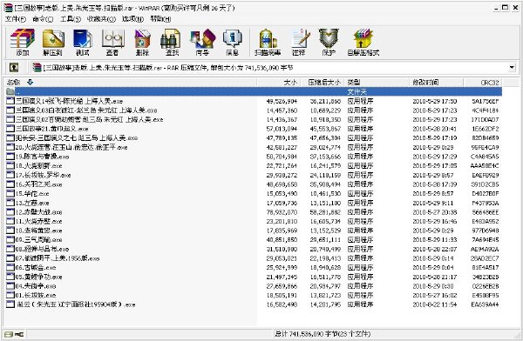The height and width of the screenshot is (341, 523).
Task: Select the file starting with 17.长坂坡
Action: click(43, 175)
